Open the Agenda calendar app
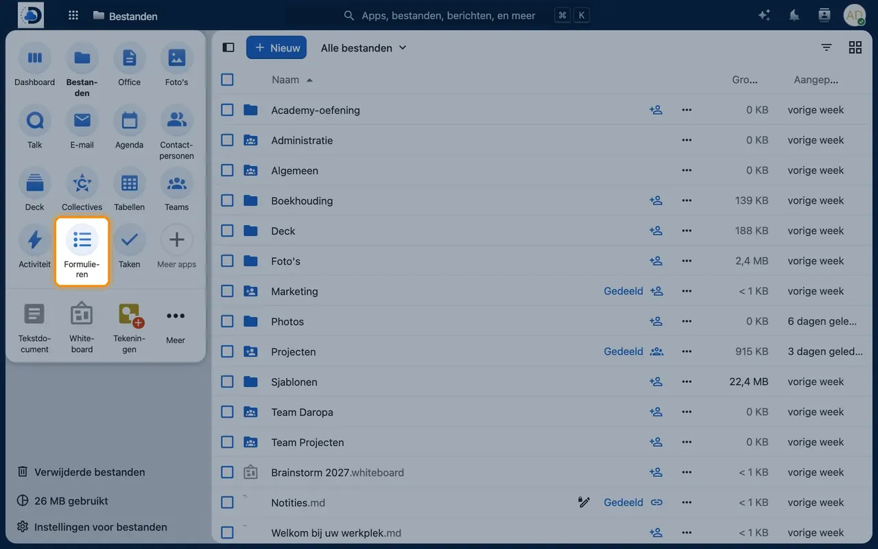The image size is (878, 549). point(129,128)
